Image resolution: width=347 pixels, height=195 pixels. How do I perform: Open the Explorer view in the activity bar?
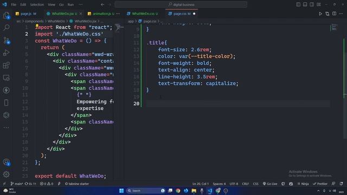[x=6, y=15]
